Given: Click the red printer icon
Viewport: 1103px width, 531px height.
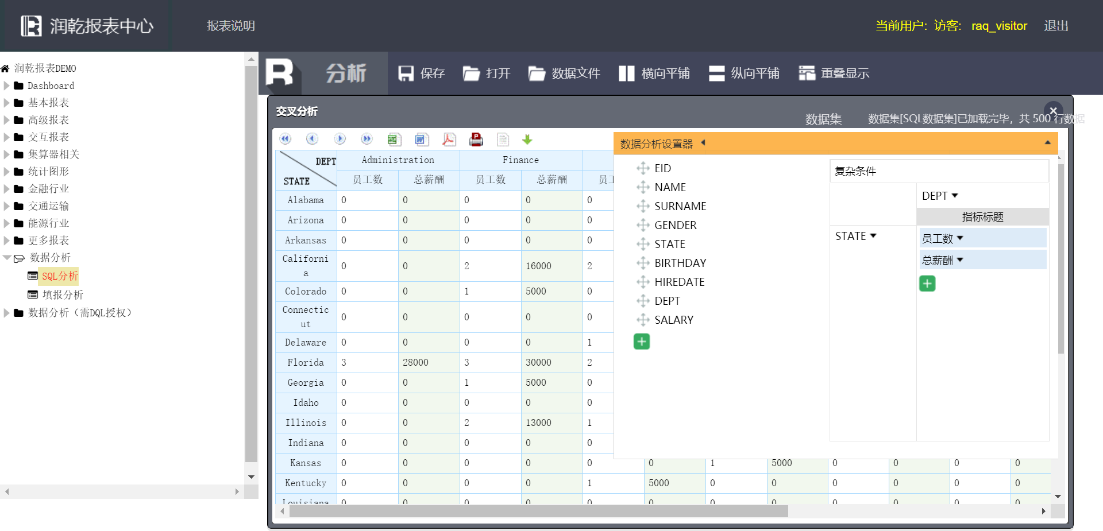Looking at the screenshot, I should [x=476, y=139].
